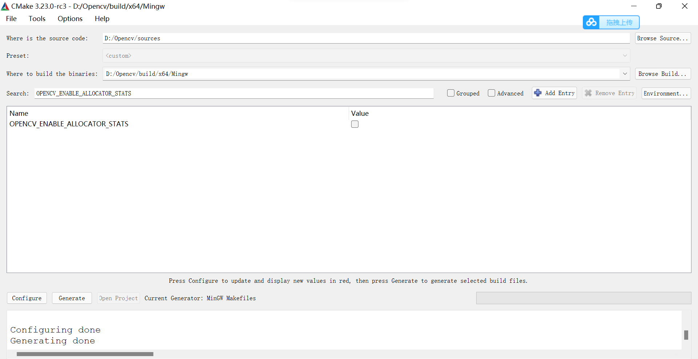Click the Current Generator: MinGW Makefiles text
Viewport: 698px width, 359px height.
(x=200, y=298)
